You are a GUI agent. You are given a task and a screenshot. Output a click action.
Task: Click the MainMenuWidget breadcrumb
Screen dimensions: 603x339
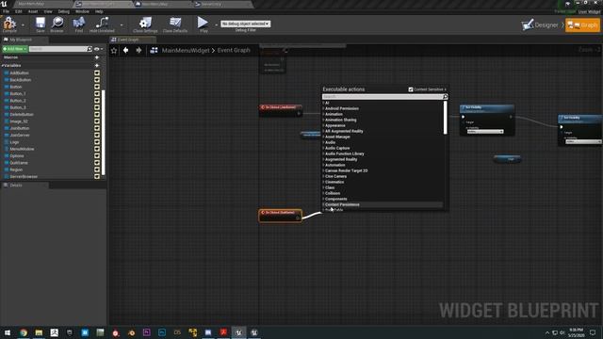click(x=186, y=50)
